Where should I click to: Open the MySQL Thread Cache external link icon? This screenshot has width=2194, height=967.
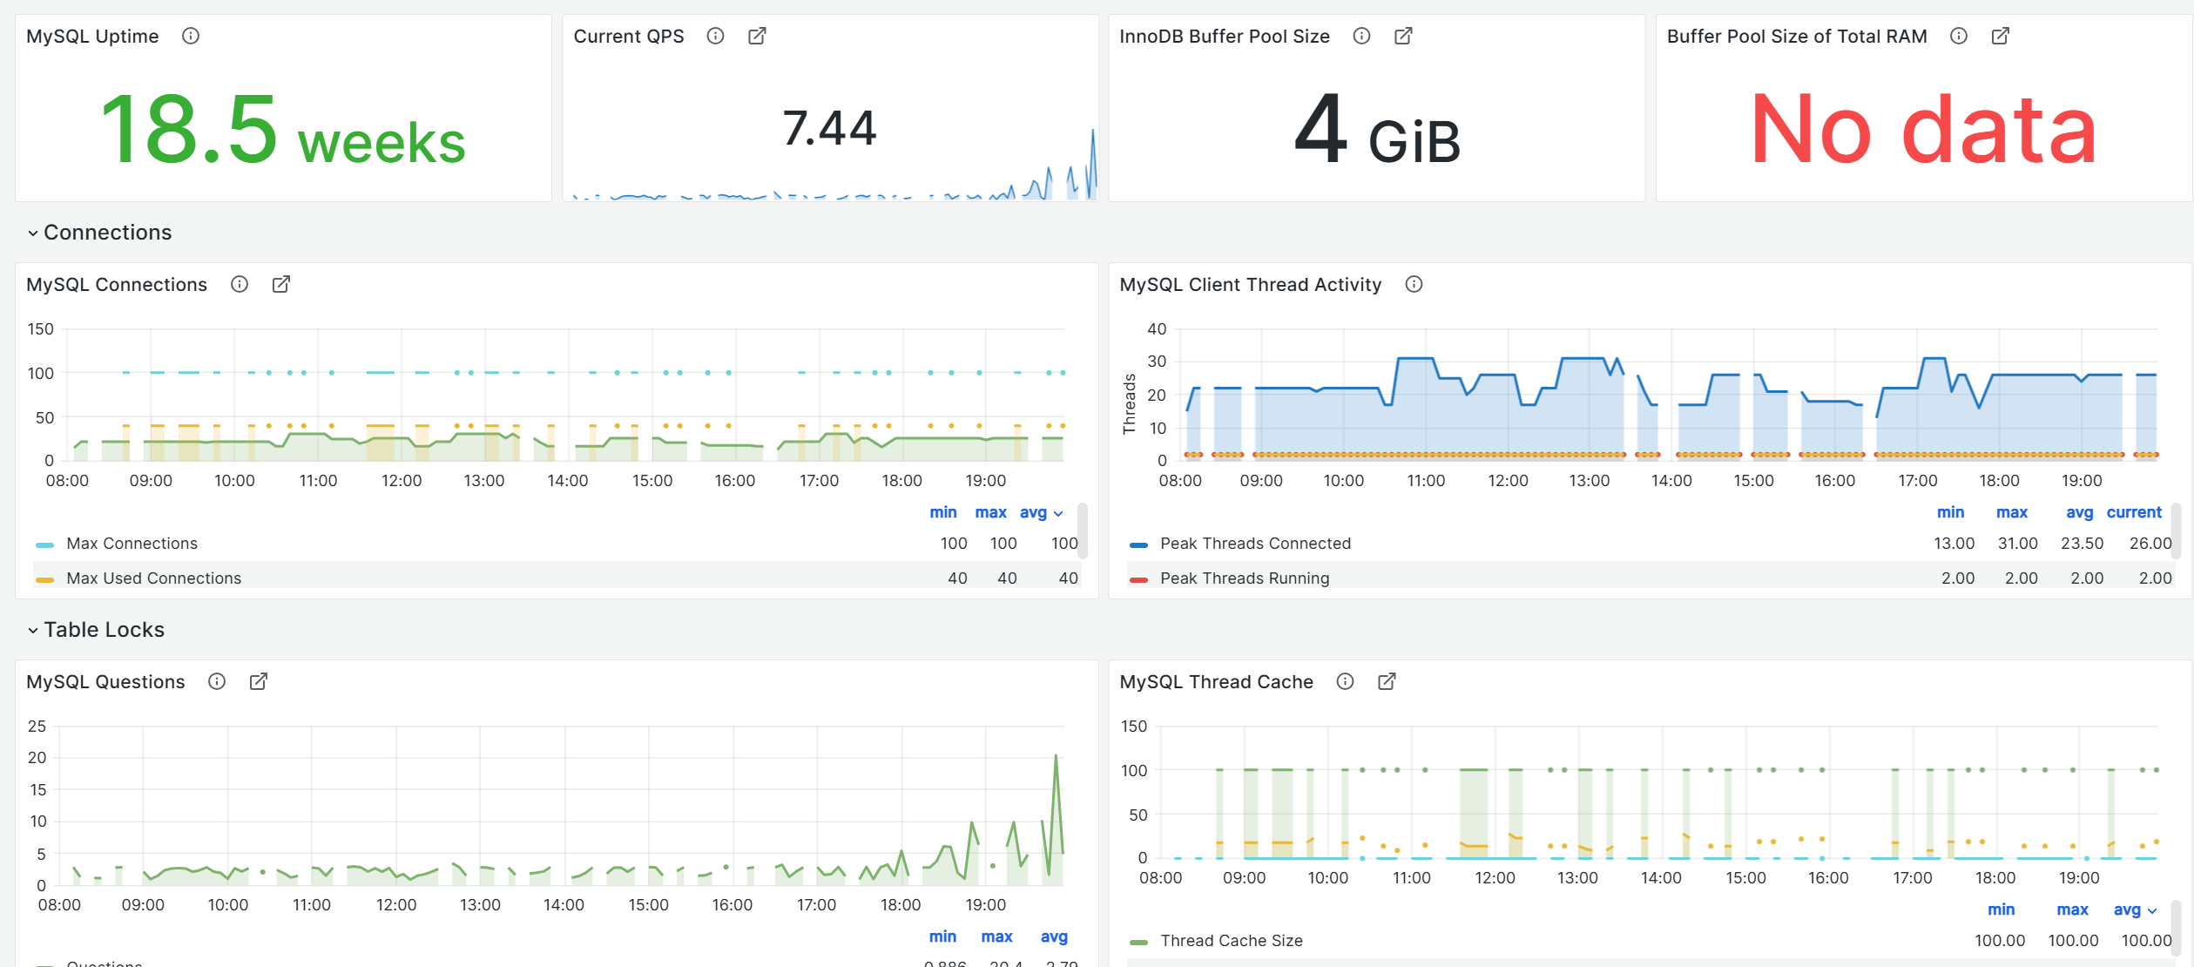(x=1387, y=681)
